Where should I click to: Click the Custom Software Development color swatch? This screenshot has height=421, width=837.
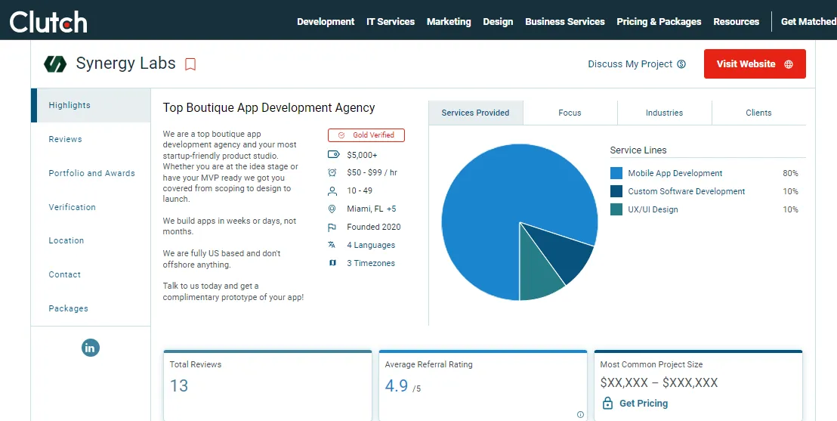616,191
